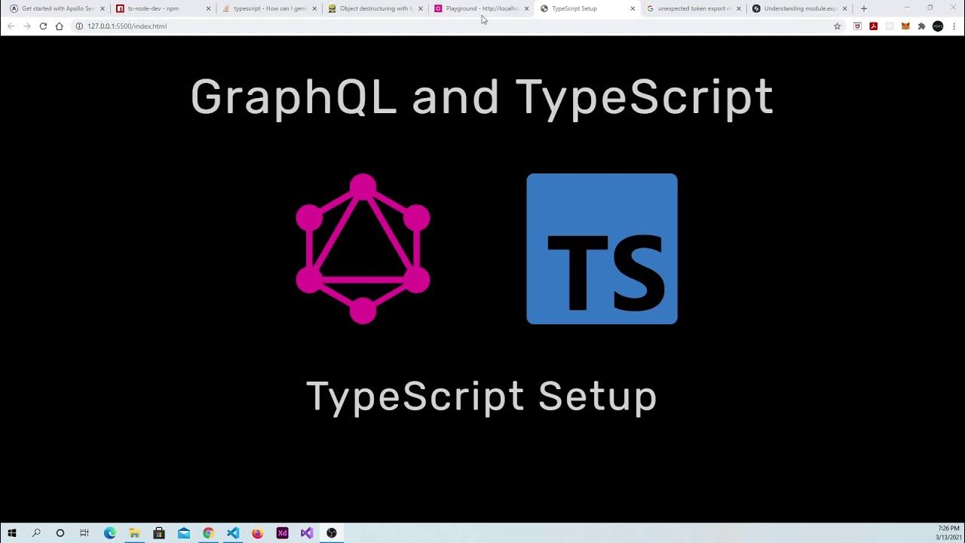Bookmark this page with the star icon

pos(837,26)
